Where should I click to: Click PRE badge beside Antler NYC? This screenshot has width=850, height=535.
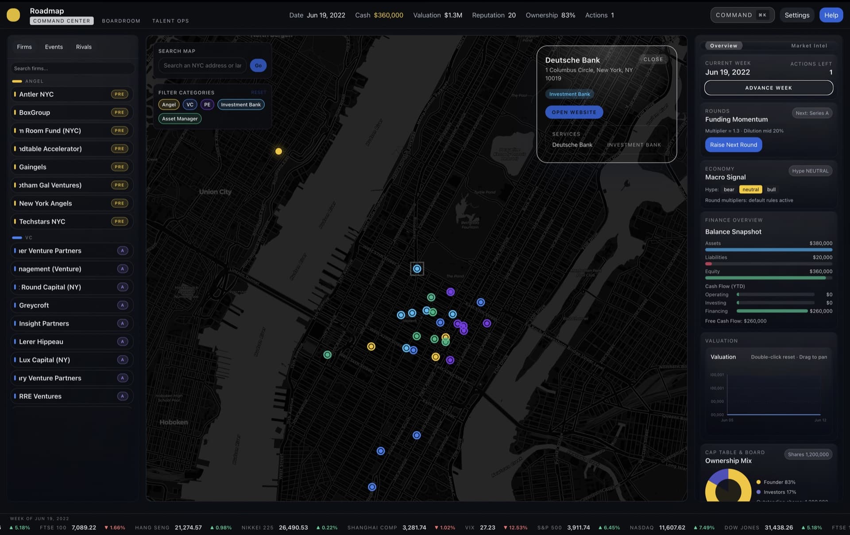click(x=119, y=94)
